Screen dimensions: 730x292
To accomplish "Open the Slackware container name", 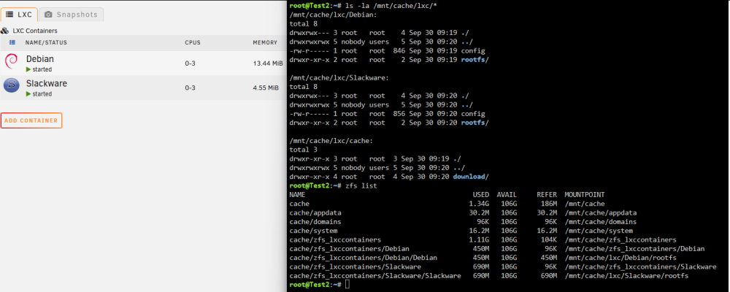I will pyautogui.click(x=47, y=83).
